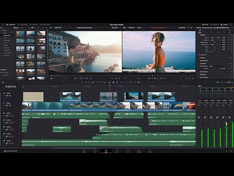Click Play in the source viewer

point(84,78)
